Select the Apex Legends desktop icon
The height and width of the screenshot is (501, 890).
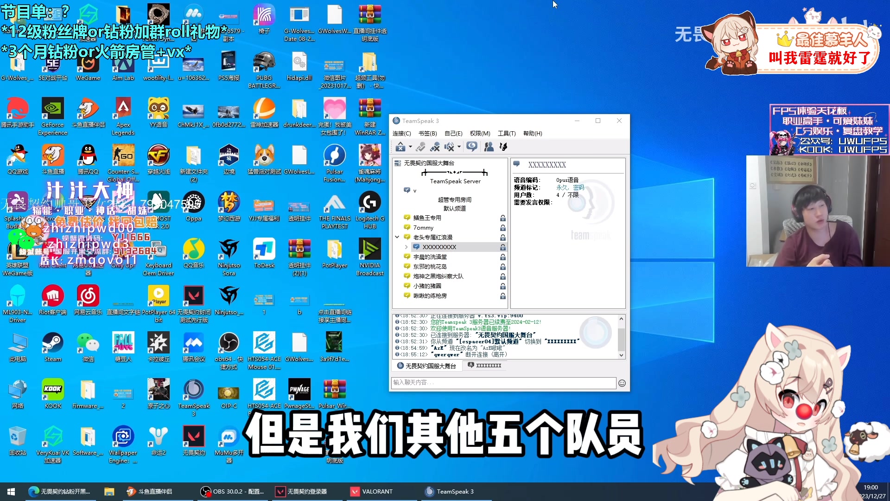point(123,116)
